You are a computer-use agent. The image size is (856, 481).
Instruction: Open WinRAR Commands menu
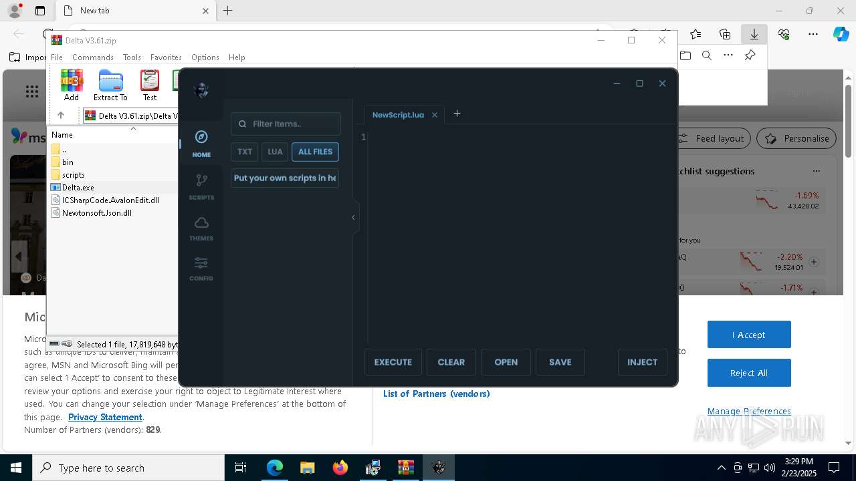(93, 57)
